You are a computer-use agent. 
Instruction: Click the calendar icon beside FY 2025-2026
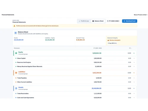(x=108, y=21)
